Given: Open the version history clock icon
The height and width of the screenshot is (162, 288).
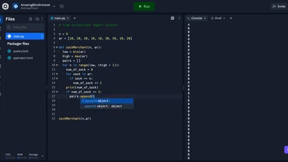Looking at the screenshot, I should [x=62, y=6].
